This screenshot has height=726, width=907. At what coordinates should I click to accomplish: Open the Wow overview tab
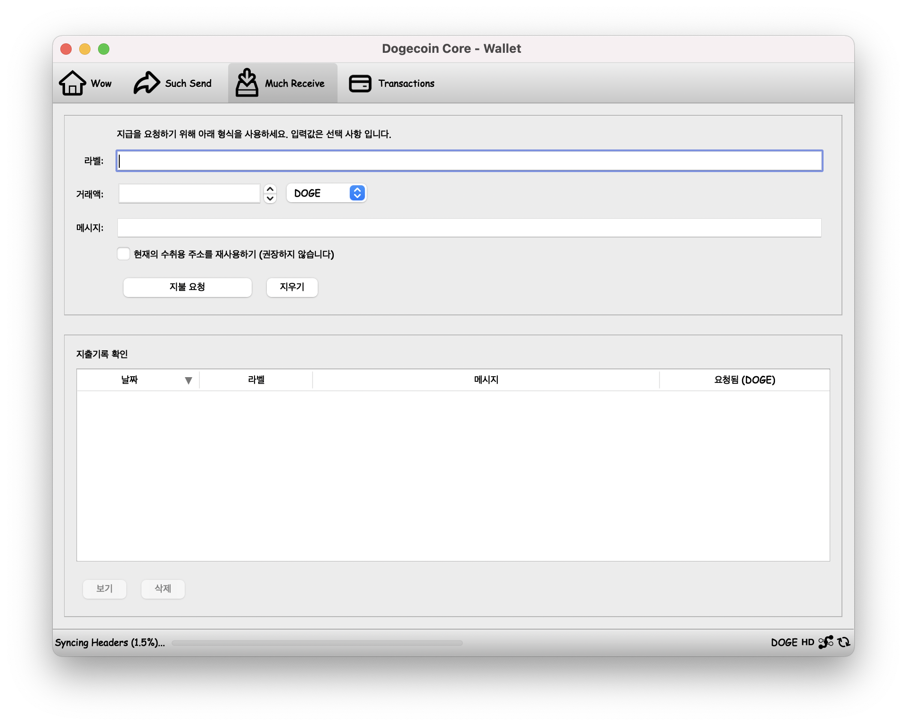86,83
